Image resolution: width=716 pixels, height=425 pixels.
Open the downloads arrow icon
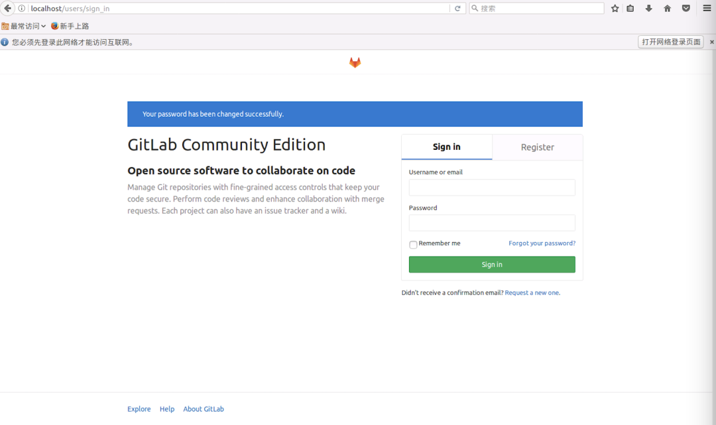[x=648, y=8]
